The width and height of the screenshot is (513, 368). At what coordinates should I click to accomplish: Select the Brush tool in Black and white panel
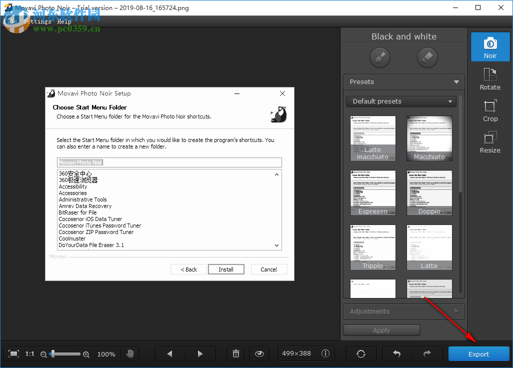[379, 57]
